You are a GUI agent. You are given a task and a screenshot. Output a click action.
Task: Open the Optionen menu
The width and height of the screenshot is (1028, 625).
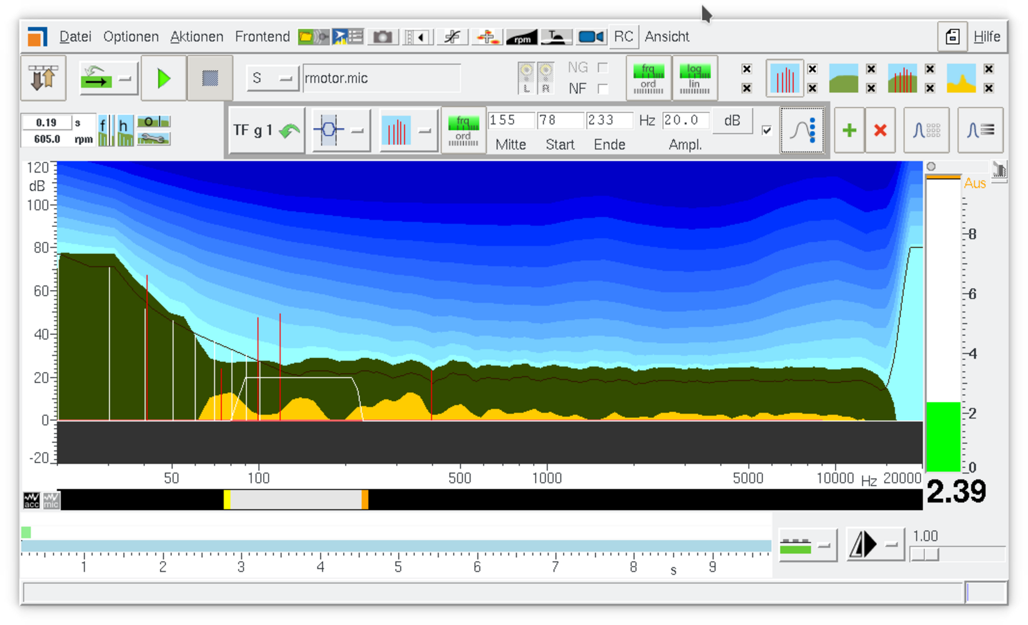(131, 37)
